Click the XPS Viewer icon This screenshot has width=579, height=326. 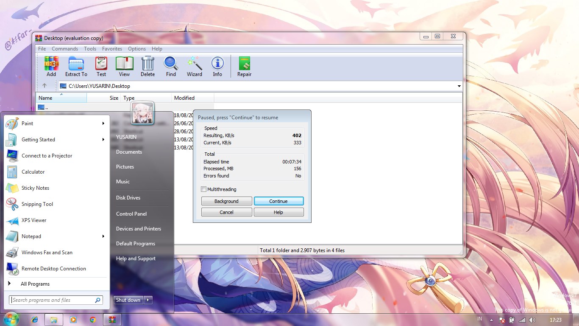[x=12, y=220]
